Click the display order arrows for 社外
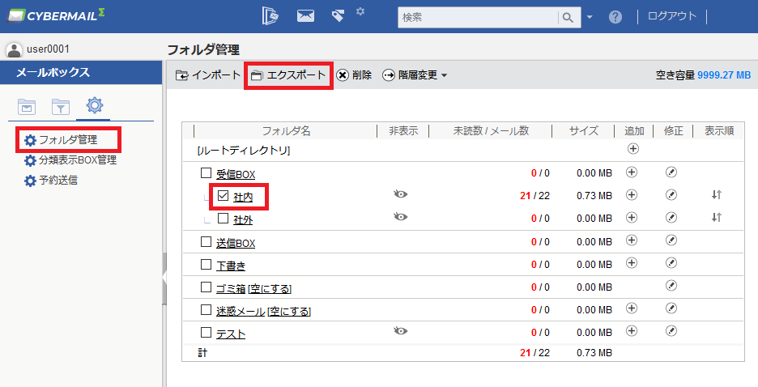 click(x=717, y=218)
